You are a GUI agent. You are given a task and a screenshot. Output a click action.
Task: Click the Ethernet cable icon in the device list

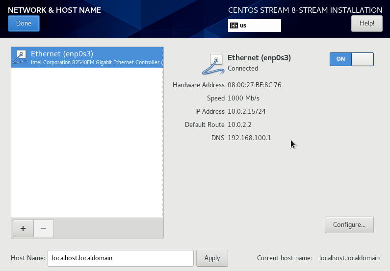click(x=20, y=57)
